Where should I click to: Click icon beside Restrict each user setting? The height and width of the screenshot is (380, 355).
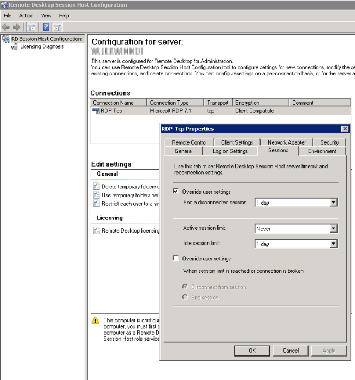coord(97,203)
